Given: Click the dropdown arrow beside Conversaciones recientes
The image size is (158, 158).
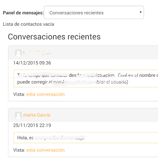Looking at the screenshot, I should 141,12.
